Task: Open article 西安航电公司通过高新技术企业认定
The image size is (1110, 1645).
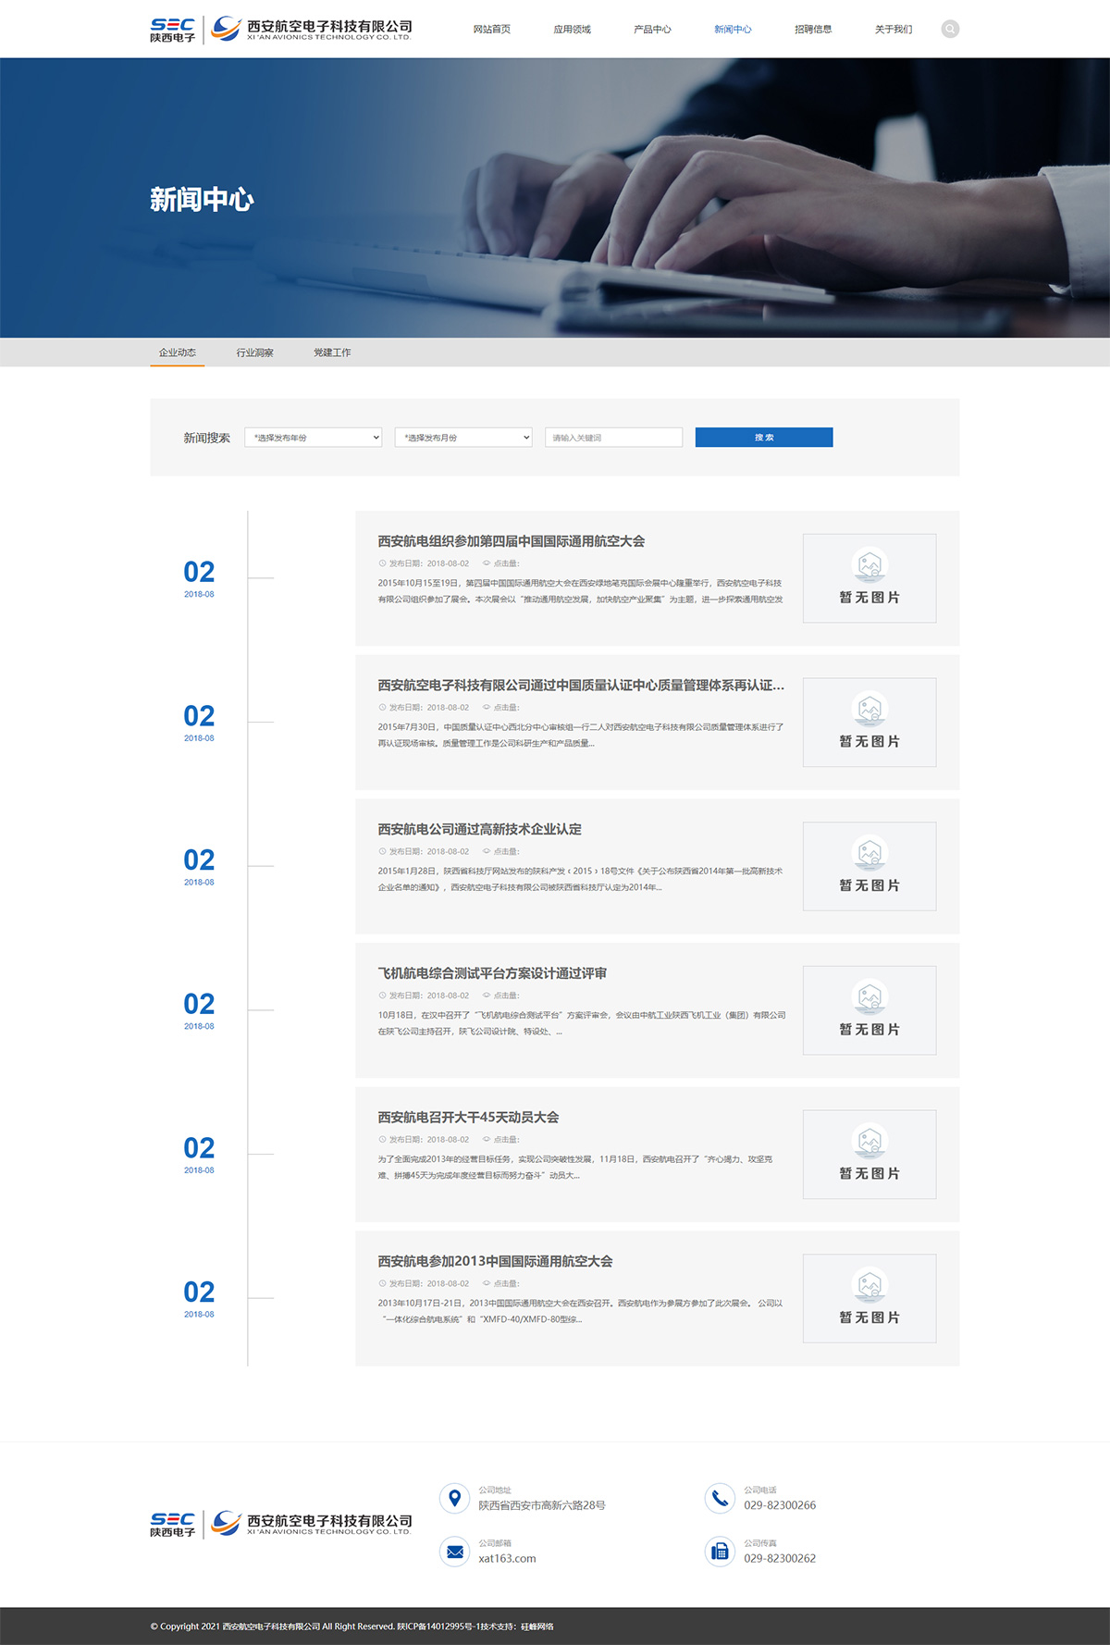Action: tap(479, 829)
